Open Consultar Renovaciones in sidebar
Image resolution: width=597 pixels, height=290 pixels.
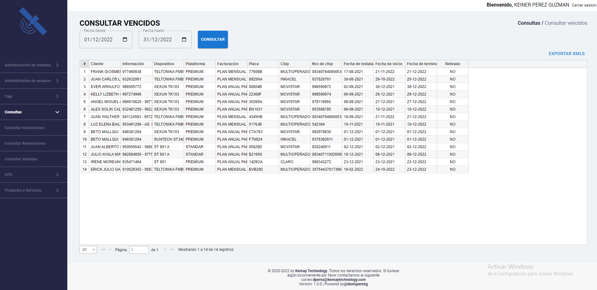(25, 143)
